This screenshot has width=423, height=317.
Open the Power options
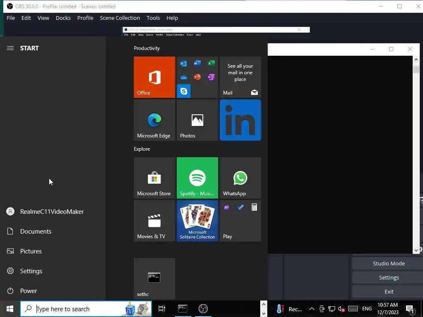pyautogui.click(x=52, y=291)
